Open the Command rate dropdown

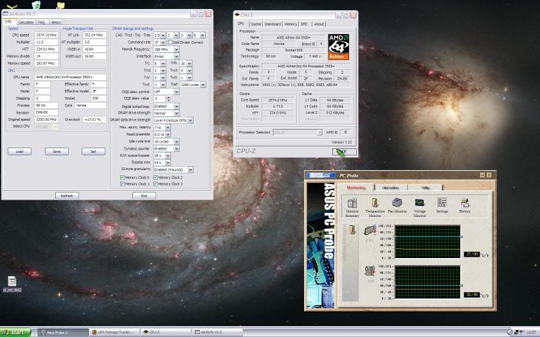[163, 42]
